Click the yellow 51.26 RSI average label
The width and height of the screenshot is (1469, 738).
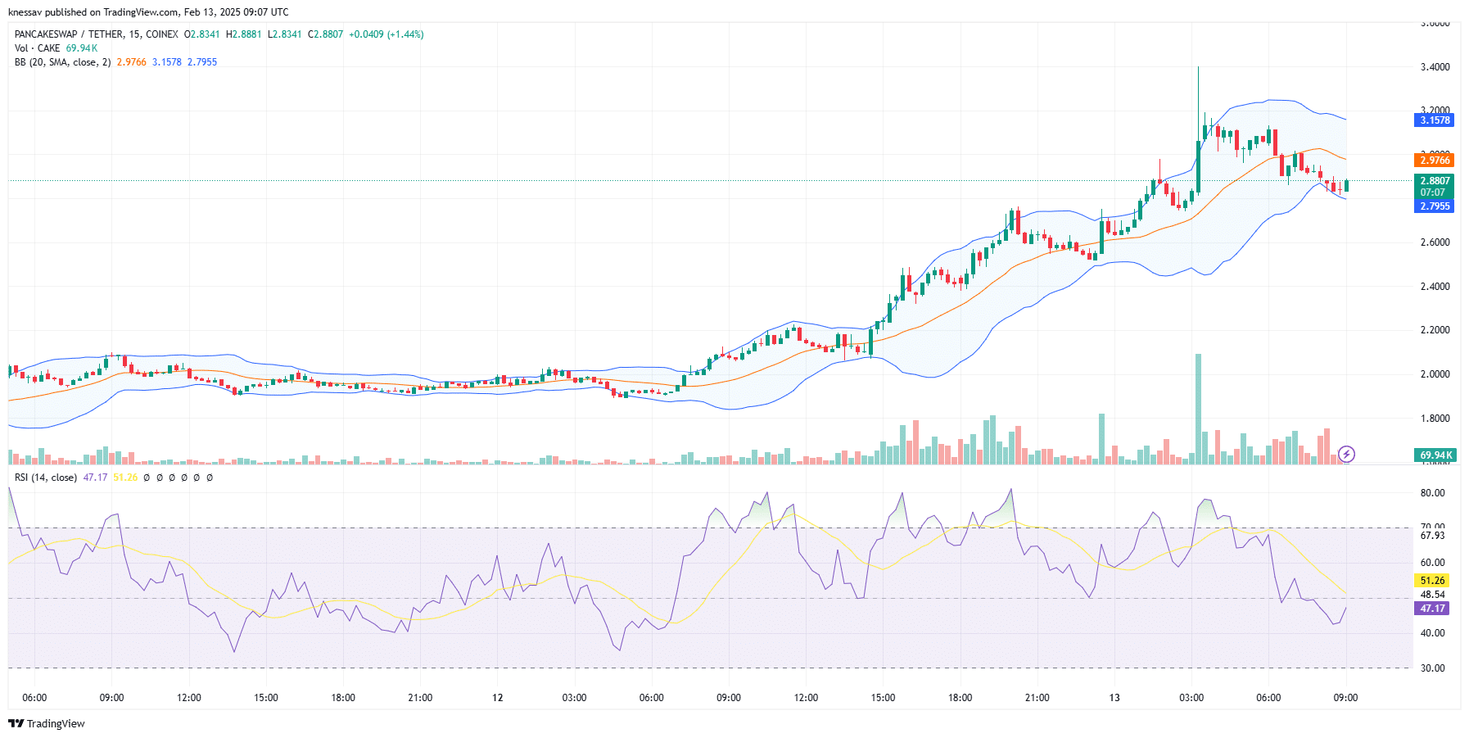pyautogui.click(x=1432, y=581)
